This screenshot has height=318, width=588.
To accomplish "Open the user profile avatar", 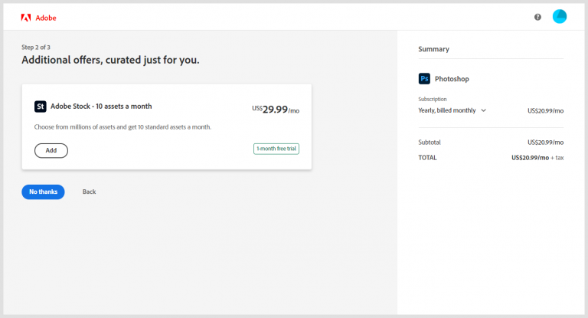I will click(560, 17).
